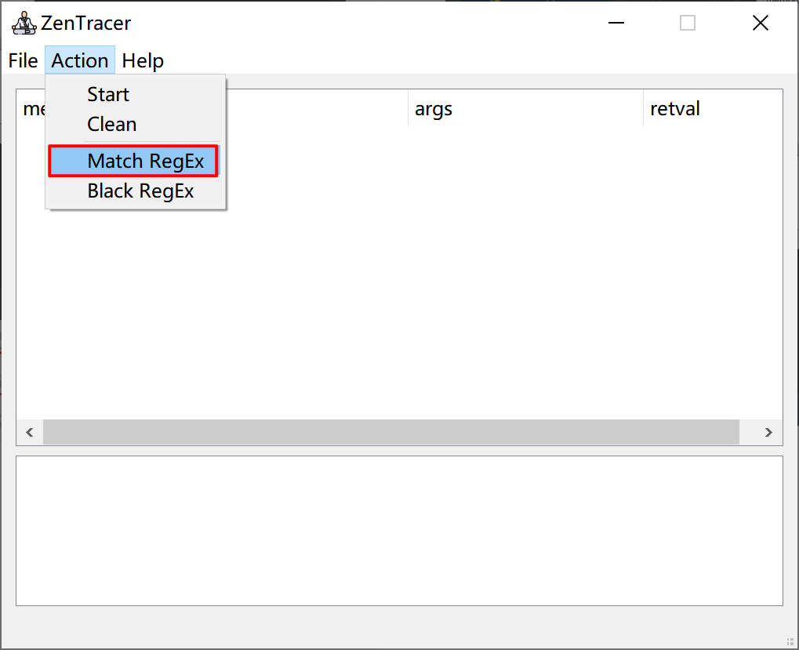The height and width of the screenshot is (650, 799).
Task: Click the args column header
Action: (525, 108)
